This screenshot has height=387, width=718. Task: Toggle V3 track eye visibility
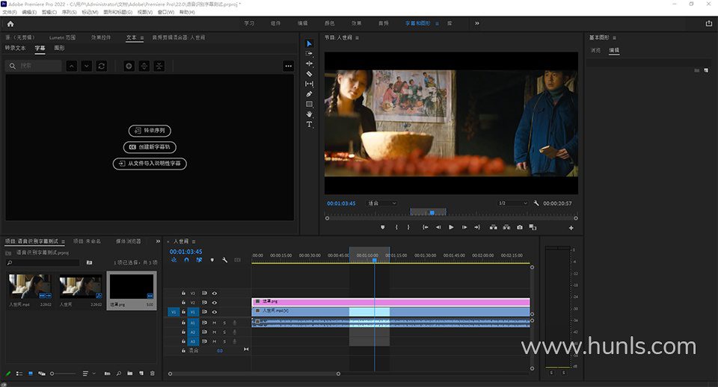pos(215,293)
